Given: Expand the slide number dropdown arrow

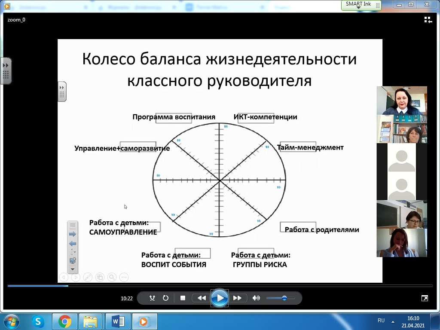Looking at the screenshot, I should click(75, 252).
